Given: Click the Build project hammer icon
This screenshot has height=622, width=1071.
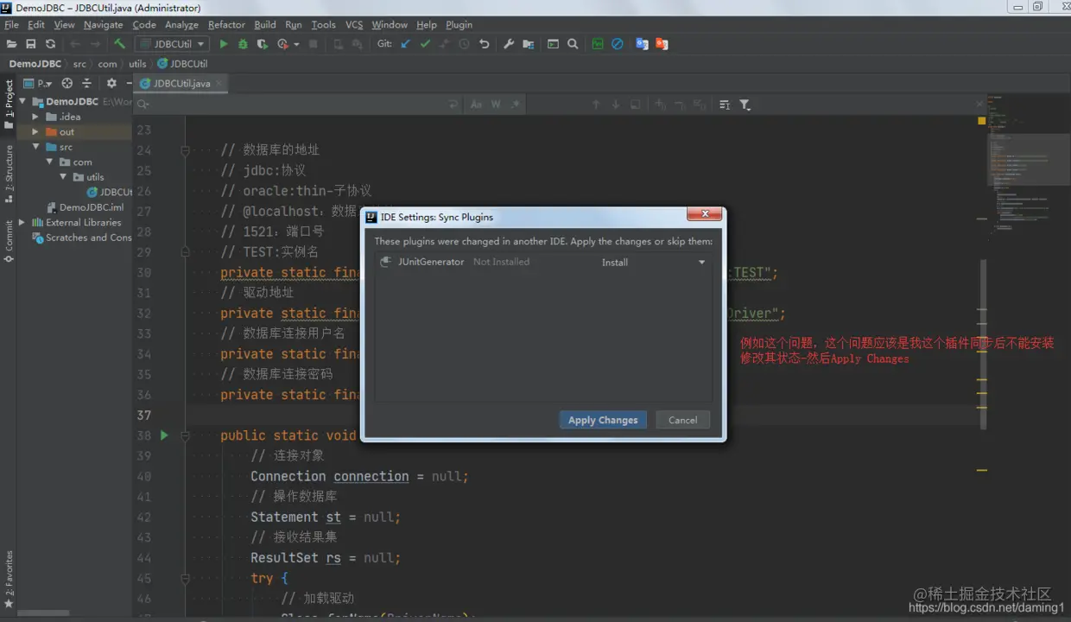Looking at the screenshot, I should (x=119, y=44).
